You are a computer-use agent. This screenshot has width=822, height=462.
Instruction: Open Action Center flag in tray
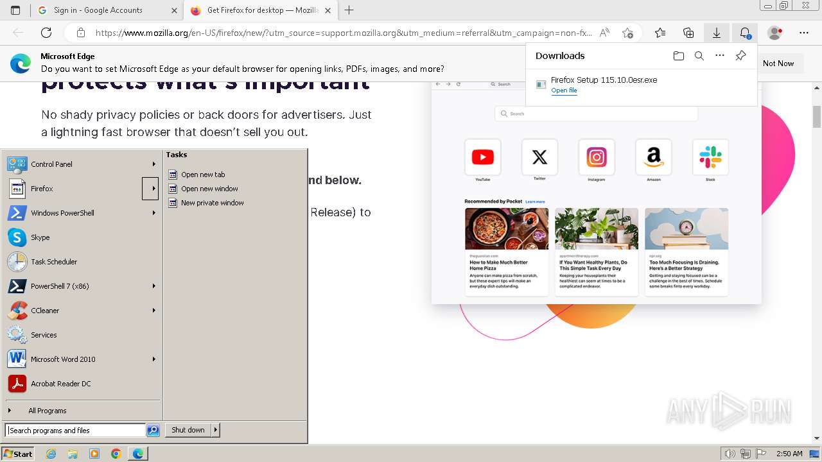point(760,454)
